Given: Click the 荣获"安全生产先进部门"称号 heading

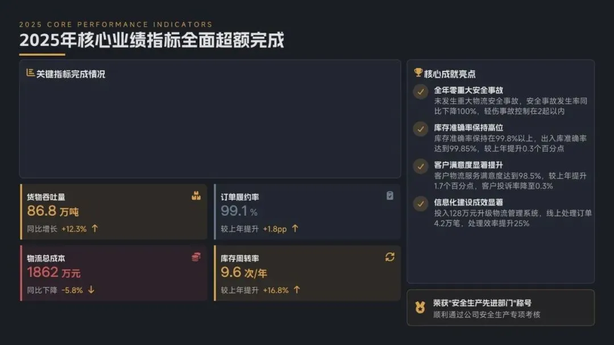Looking at the screenshot, I should point(482,303).
